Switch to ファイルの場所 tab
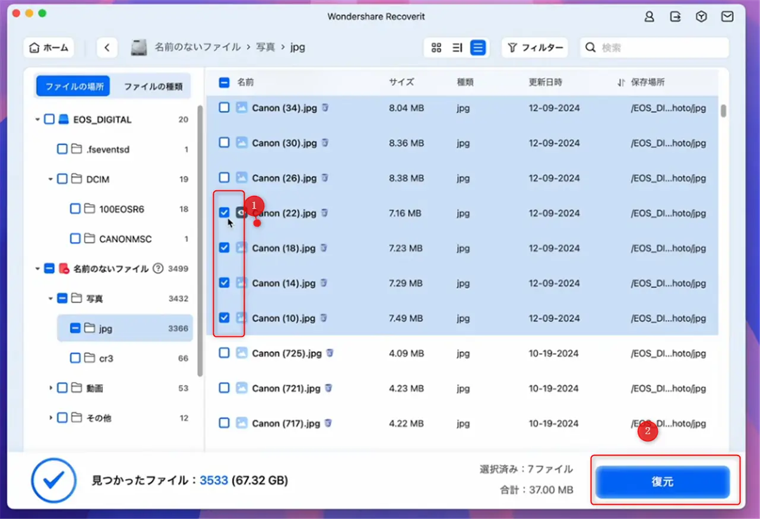 (74, 86)
